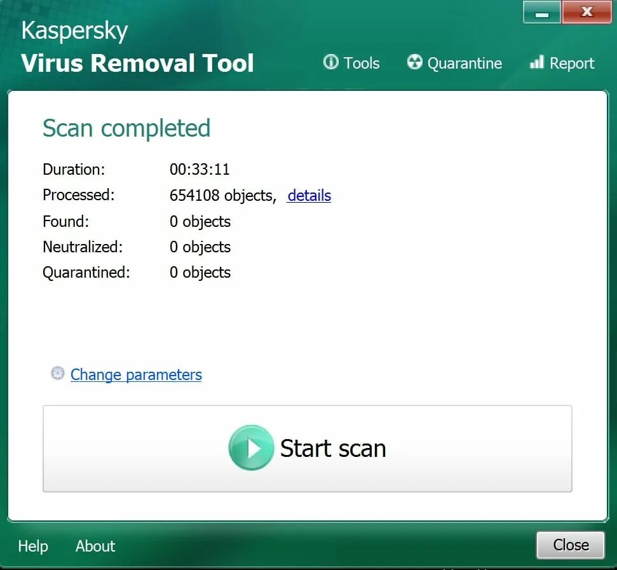Viewport: 617px width, 570px height.
Task: Click the Quarantine radiation icon
Action: pos(414,62)
